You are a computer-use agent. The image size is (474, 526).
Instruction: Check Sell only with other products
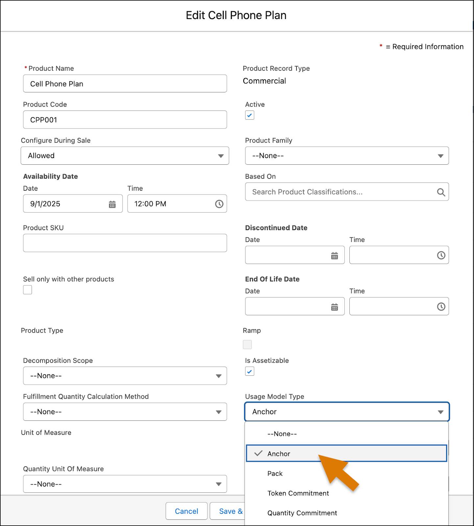(28, 290)
